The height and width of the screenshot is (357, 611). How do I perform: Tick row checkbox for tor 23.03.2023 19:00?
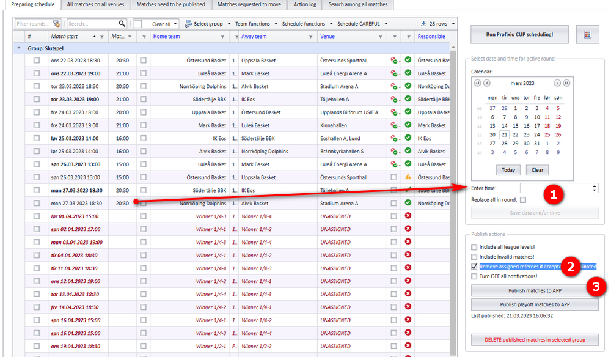[37, 100]
